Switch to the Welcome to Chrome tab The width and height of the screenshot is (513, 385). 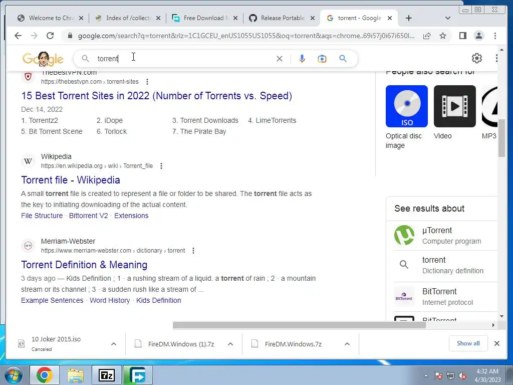point(51,18)
